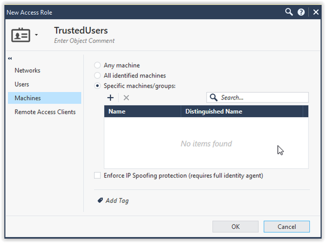
Task: Enable Enforce IP Spoofing protection checkbox
Action: (97, 176)
